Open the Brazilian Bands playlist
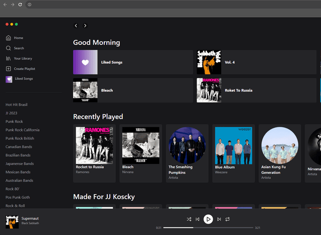The height and width of the screenshot is (235, 321). [x=18, y=155]
